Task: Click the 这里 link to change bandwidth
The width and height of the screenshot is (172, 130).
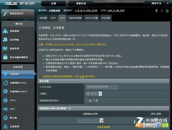Action: [82, 76]
